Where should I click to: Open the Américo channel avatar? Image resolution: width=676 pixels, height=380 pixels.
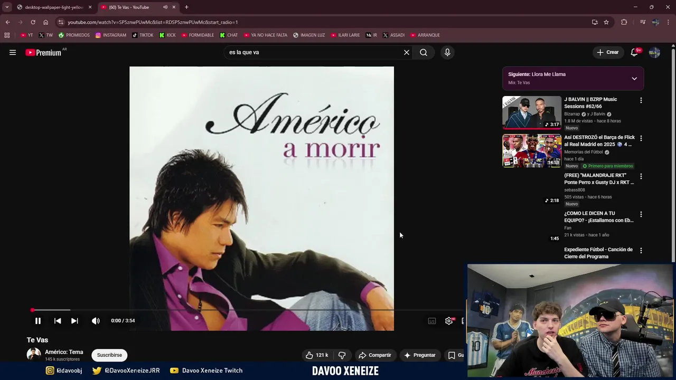(34, 355)
